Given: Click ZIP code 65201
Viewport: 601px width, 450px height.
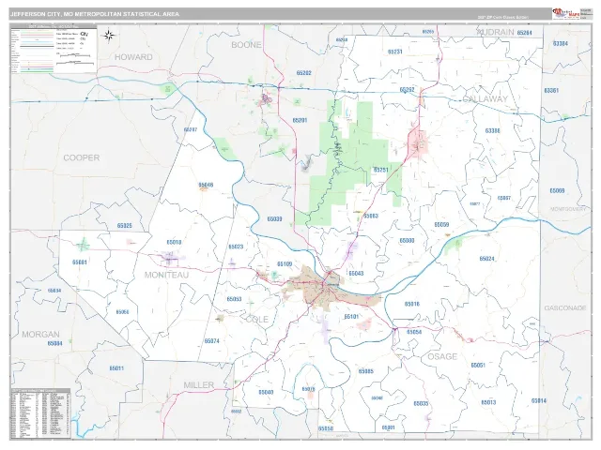Looking at the screenshot, I should [300, 120].
